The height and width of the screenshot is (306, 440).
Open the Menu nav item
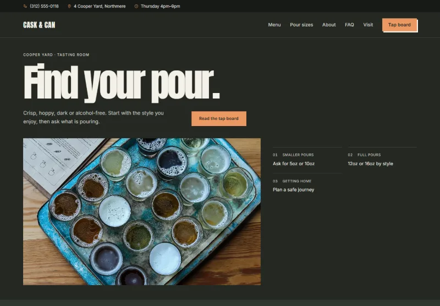tap(274, 25)
